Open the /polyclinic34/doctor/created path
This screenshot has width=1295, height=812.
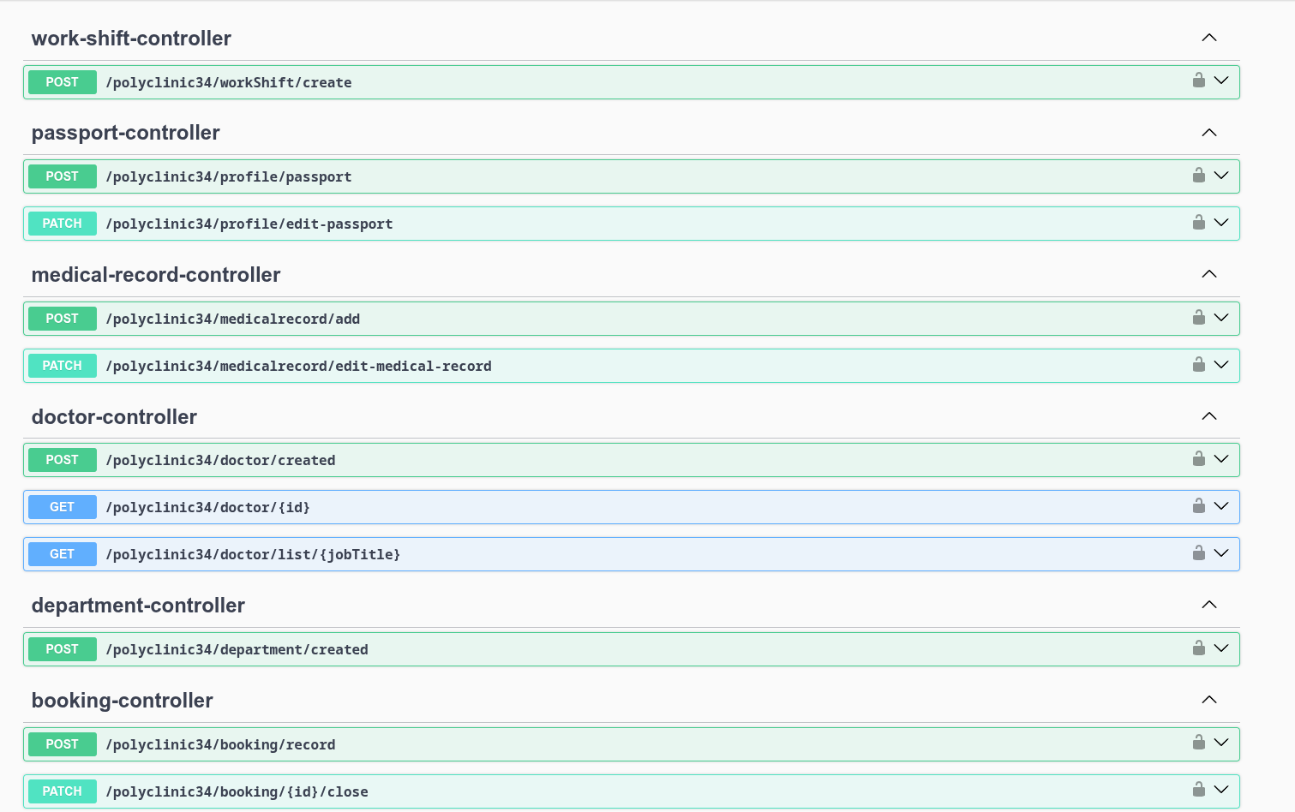[x=221, y=461]
